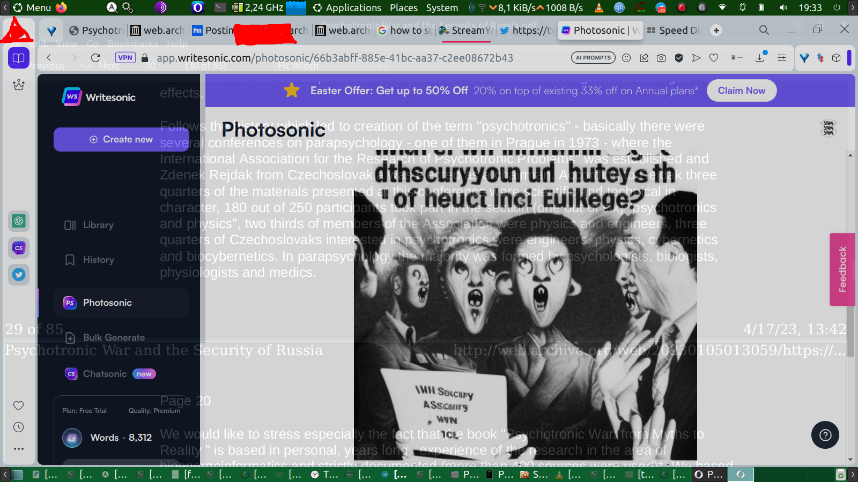Click the VLC cone tray icon
The image size is (858, 482).
[599, 7]
